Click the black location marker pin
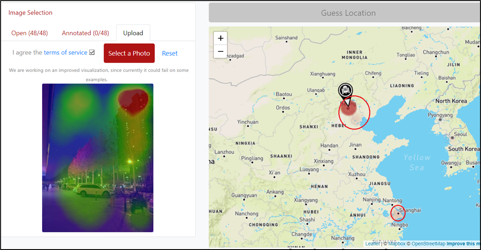The height and width of the screenshot is (250, 481). [x=345, y=91]
